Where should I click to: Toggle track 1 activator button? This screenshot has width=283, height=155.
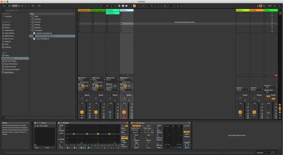[82, 112]
